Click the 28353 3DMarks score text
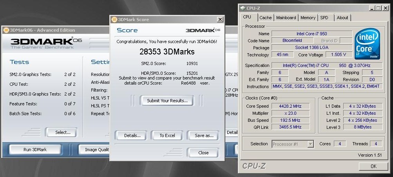This screenshot has width=393, height=177. 167,52
